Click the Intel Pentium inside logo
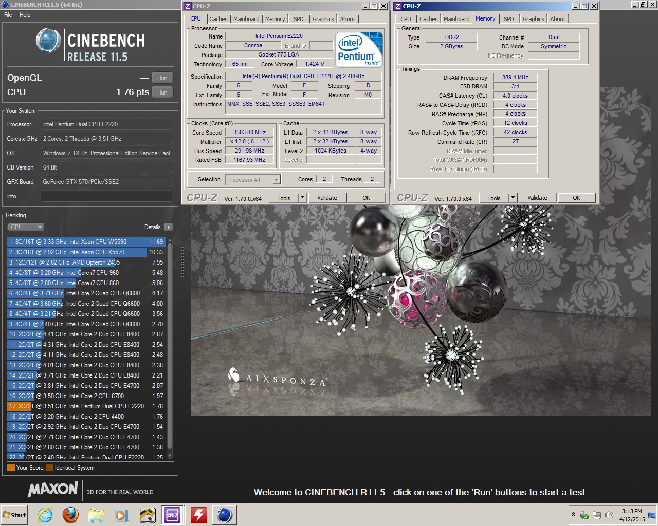Viewport: 658px width, 526px height. [x=359, y=49]
